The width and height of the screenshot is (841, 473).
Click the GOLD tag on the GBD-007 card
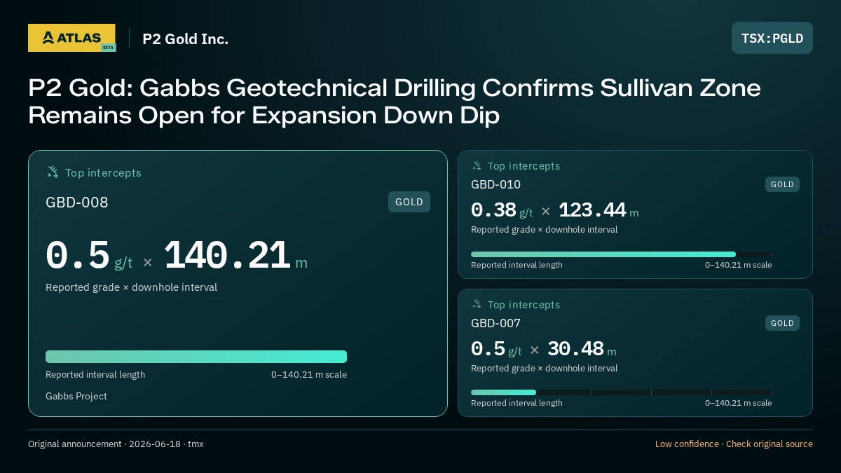click(x=782, y=323)
